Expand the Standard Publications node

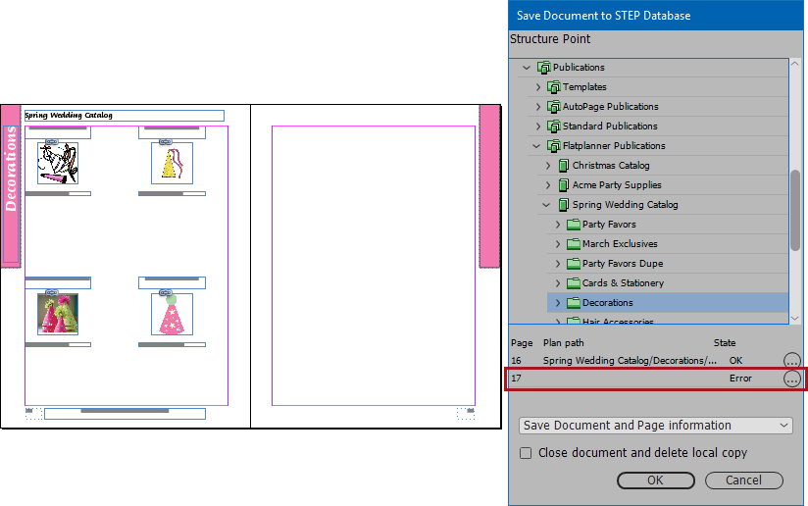[x=538, y=126]
